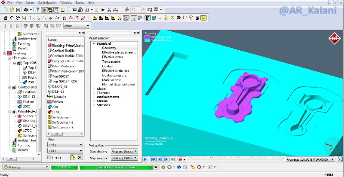Open the Progress 100.00% FORMING dropdown
Image resolution: width=344 pixels, height=177 pixels.
click(310, 159)
